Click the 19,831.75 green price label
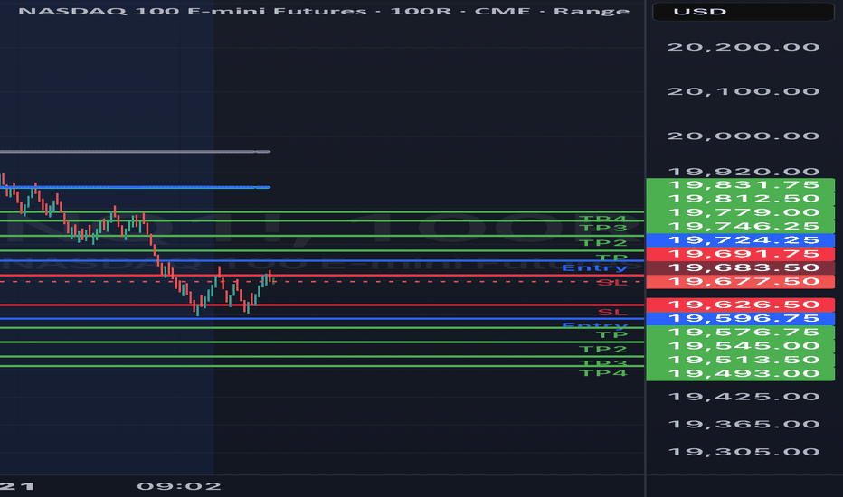Screen dimensions: 843x497 coord(740,185)
